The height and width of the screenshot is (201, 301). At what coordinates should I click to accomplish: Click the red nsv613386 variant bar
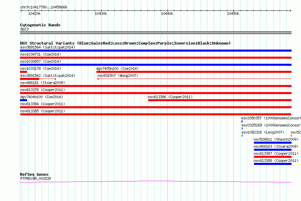(220, 100)
